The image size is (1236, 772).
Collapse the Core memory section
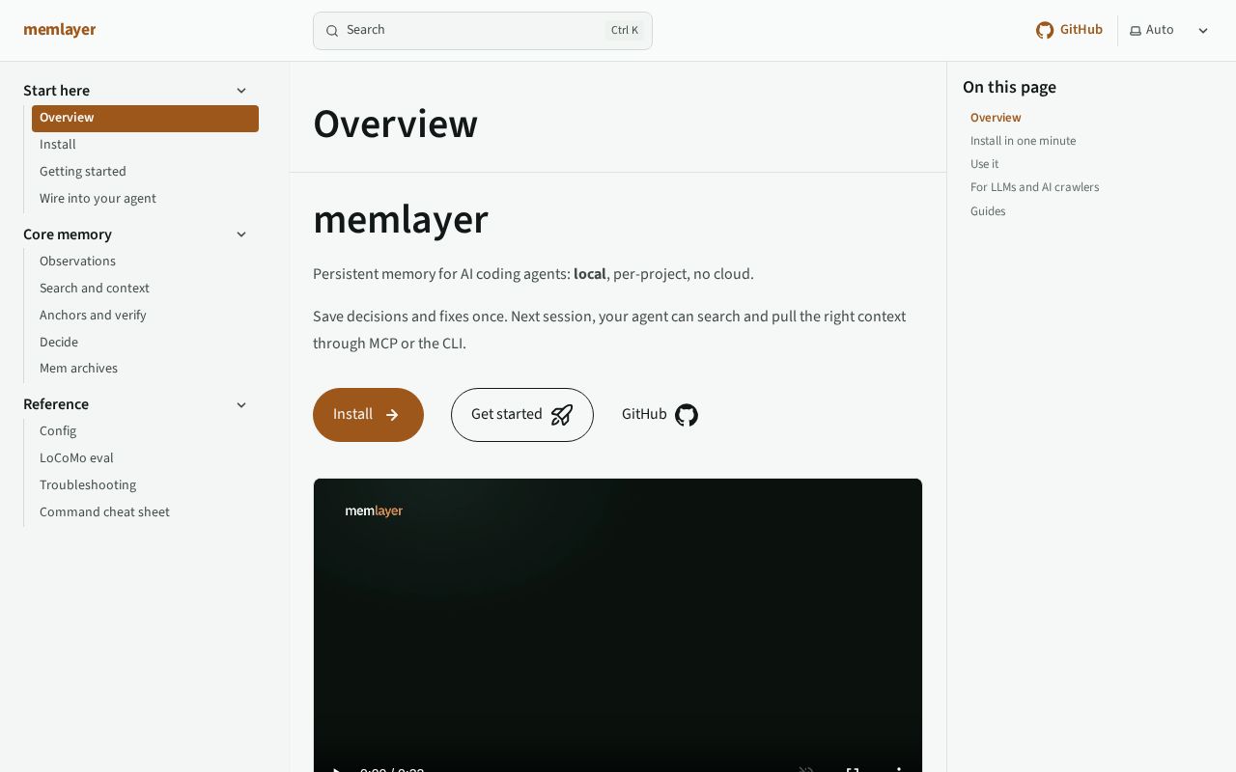pos(241,234)
